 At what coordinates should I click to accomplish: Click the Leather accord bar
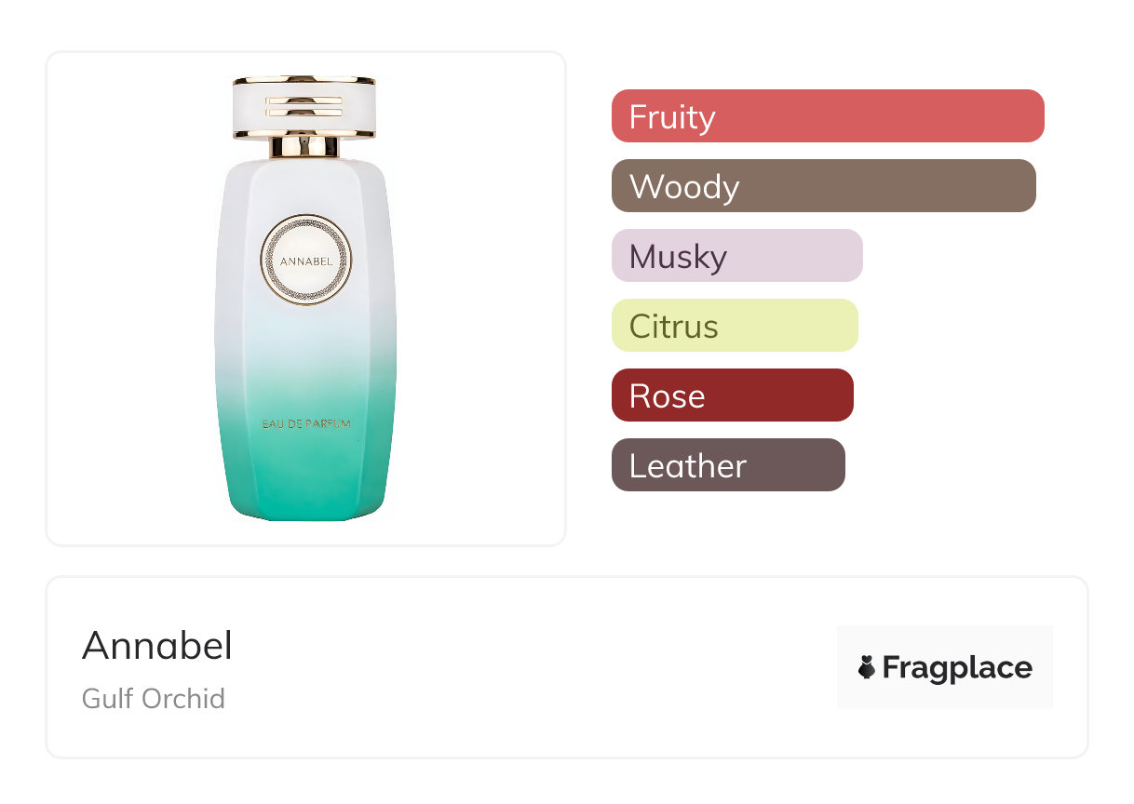click(727, 465)
